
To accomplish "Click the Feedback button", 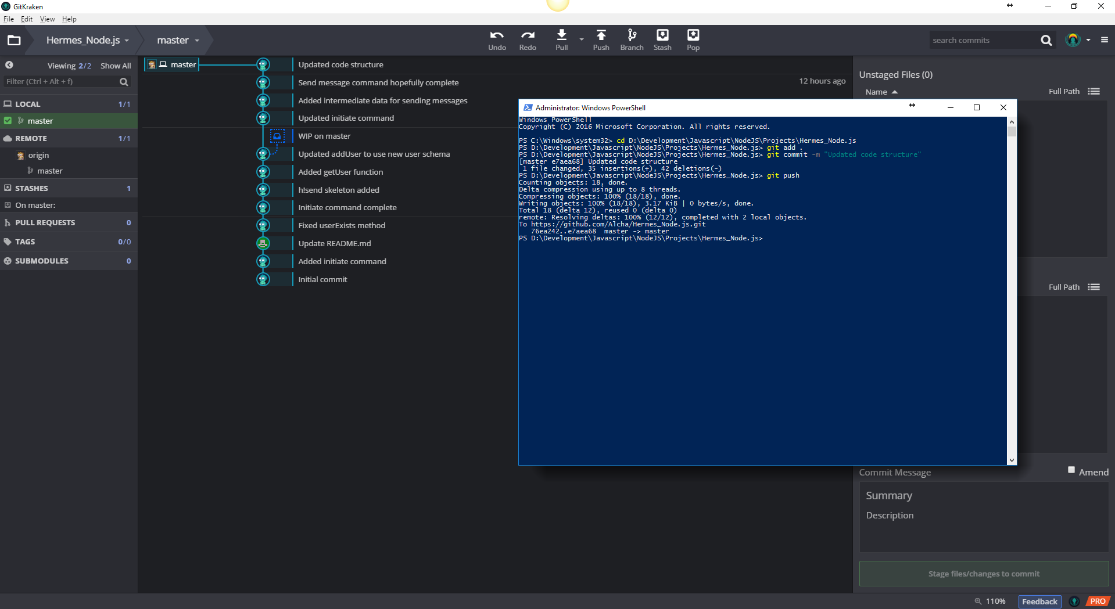I will click(x=1039, y=601).
